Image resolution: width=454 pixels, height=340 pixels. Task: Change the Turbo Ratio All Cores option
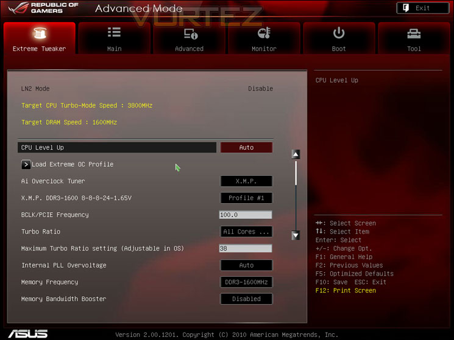pos(246,231)
